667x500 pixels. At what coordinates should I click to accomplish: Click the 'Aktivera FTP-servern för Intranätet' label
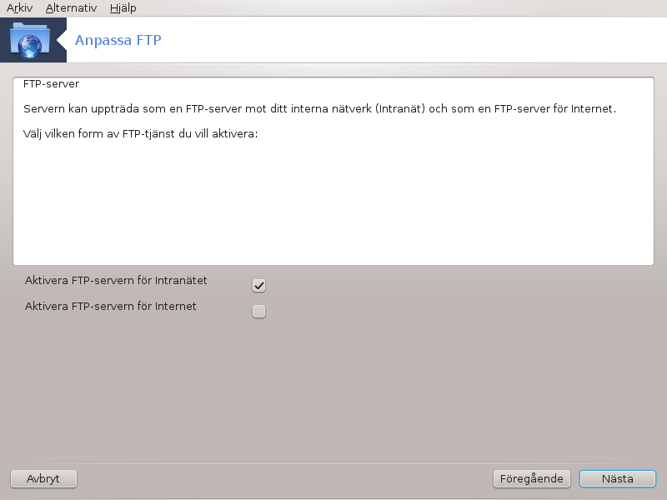tap(116, 281)
